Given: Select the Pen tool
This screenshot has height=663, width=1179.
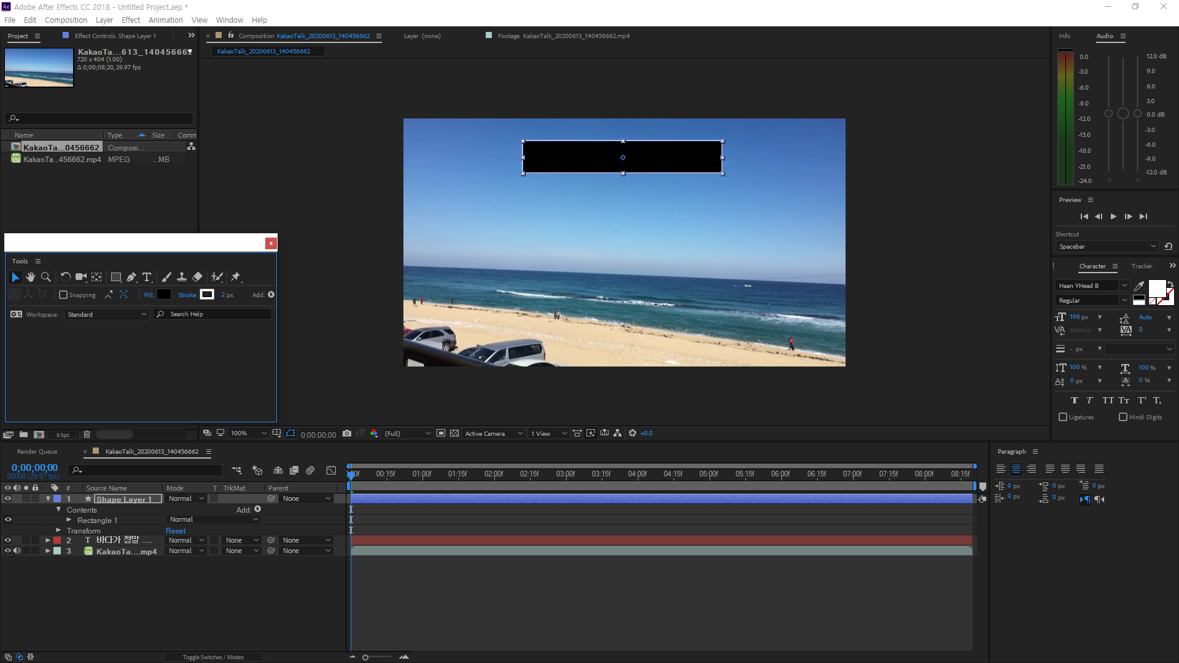Looking at the screenshot, I should coord(131,277).
